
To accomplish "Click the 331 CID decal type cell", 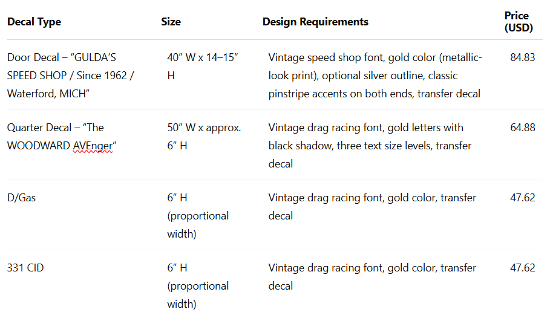I will coord(25,268).
